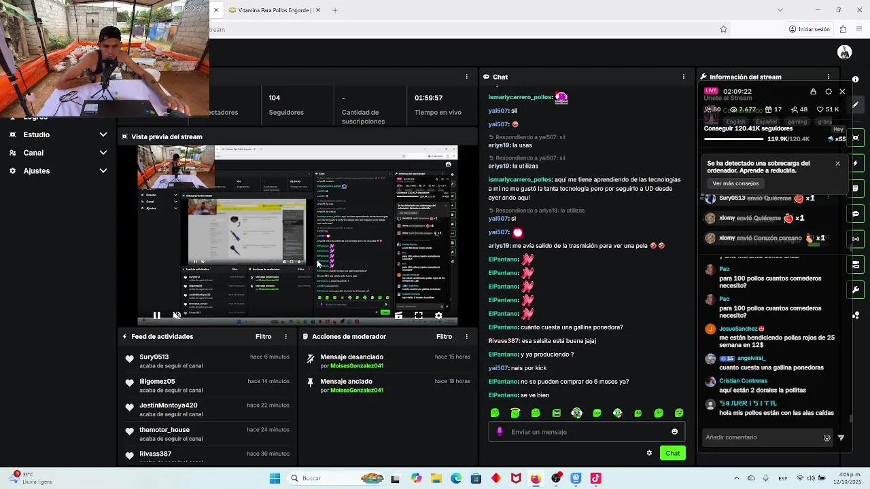The image size is (870, 489).
Task: Unmute the stream preview audio
Action: (177, 315)
